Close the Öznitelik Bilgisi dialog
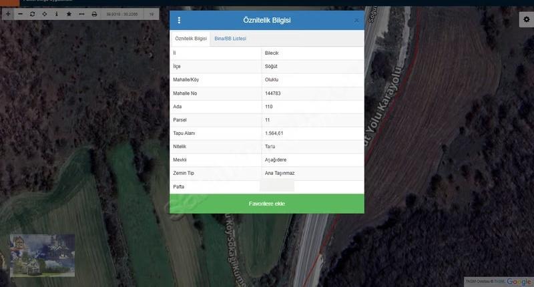This screenshot has width=534, height=287. [x=356, y=21]
